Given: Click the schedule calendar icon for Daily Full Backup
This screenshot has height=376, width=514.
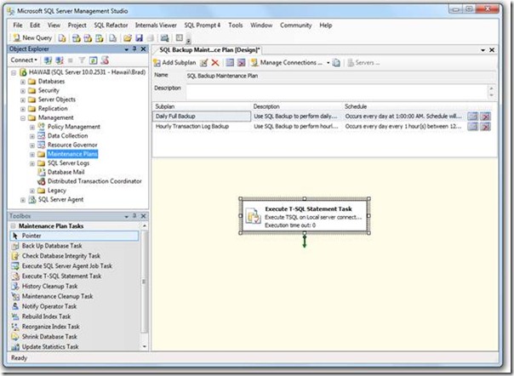Looking at the screenshot, I should pos(472,116).
